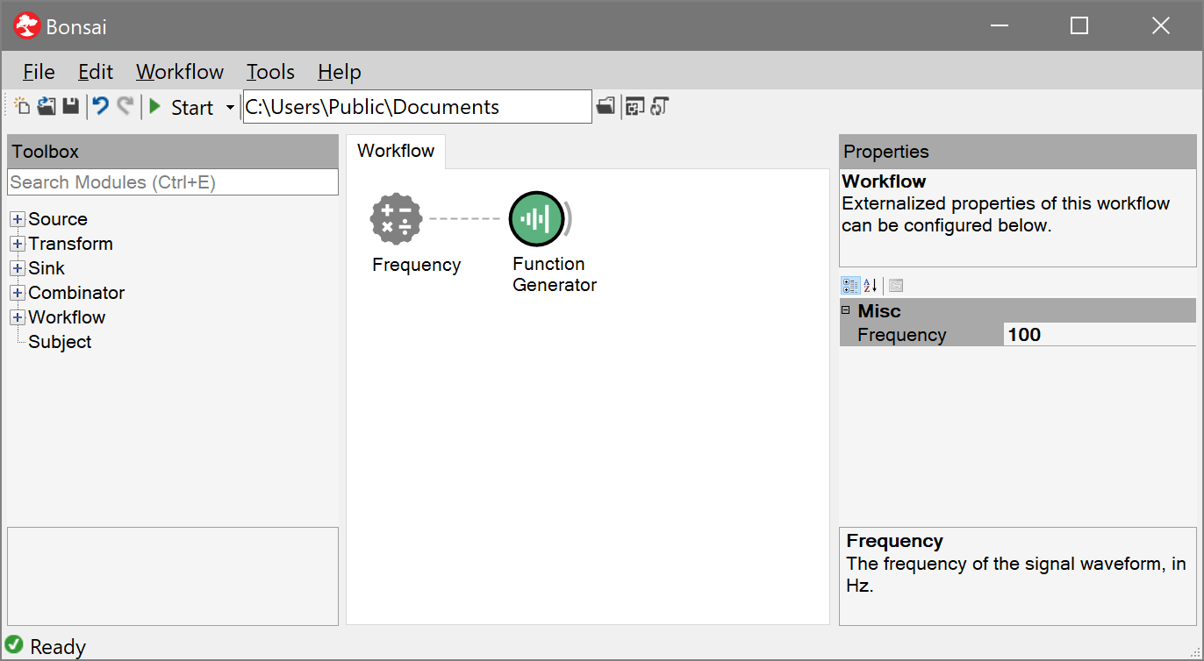The height and width of the screenshot is (661, 1204).
Task: Select the Frequency property name row
Action: (921, 335)
